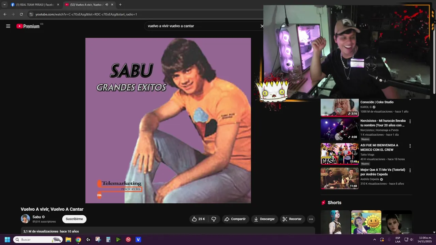The image size is (436, 245).
Task: Click the Nxrcisistxs concert thumbnail (4:08)
Action: pos(340,129)
